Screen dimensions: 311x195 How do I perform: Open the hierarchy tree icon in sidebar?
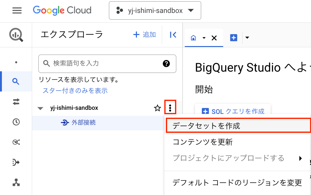(x=16, y=182)
